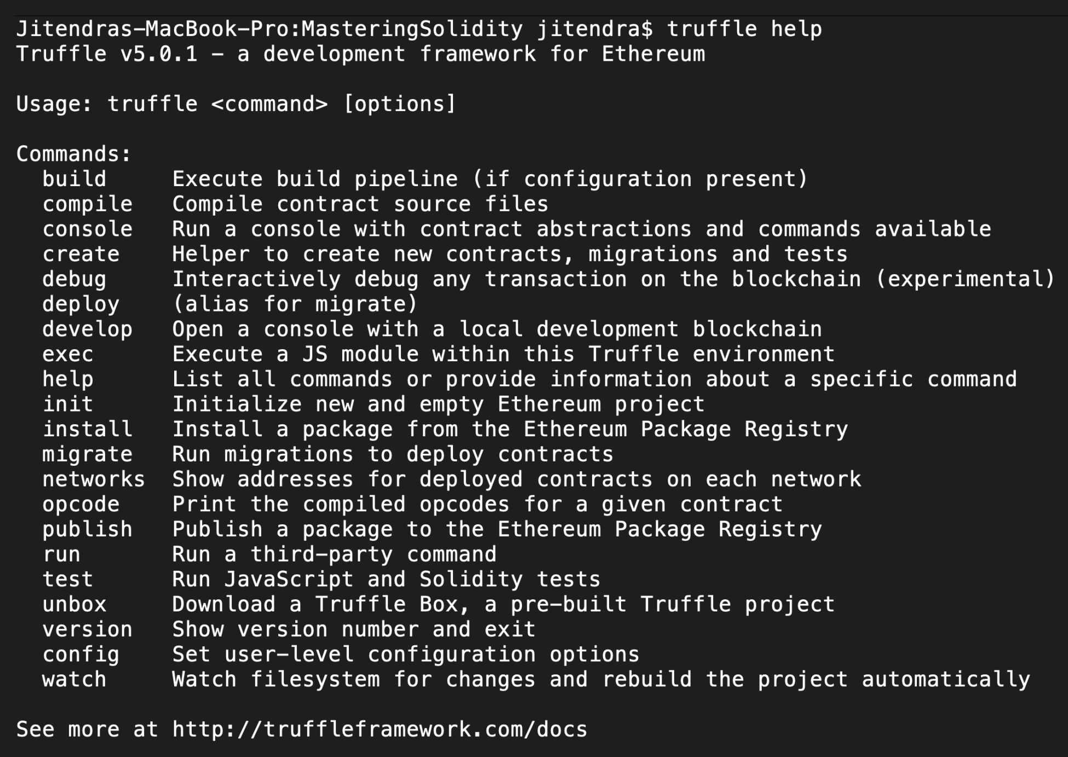The height and width of the screenshot is (757, 1068).
Task: Click the 'Truffle v5.0.1' version text
Action: click(107, 54)
